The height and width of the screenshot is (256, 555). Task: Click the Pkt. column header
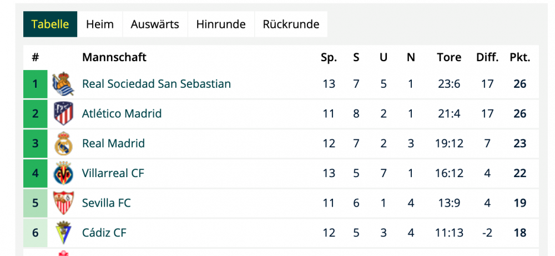coord(519,57)
